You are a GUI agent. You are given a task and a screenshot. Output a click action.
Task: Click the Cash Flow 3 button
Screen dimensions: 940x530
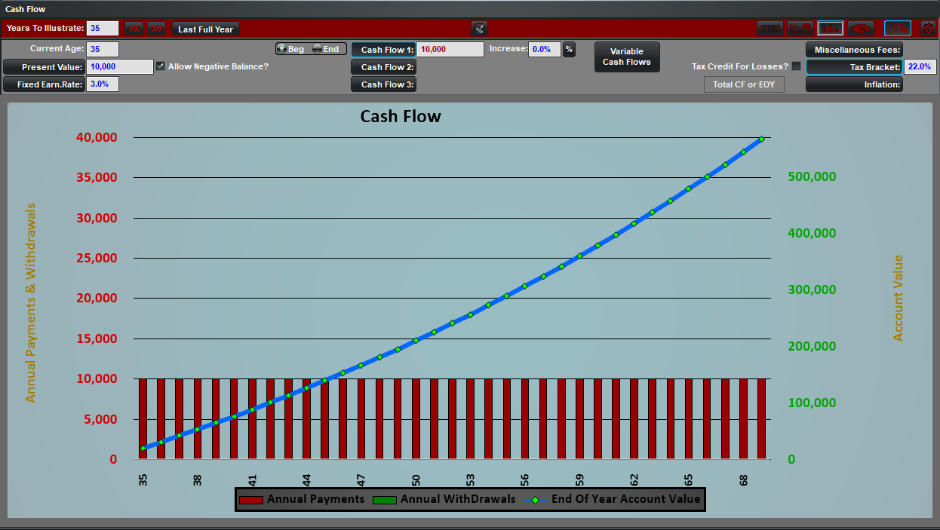383,84
